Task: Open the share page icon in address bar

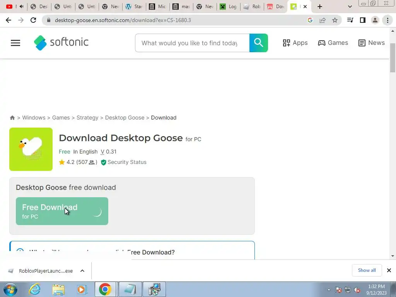Action: [323, 20]
